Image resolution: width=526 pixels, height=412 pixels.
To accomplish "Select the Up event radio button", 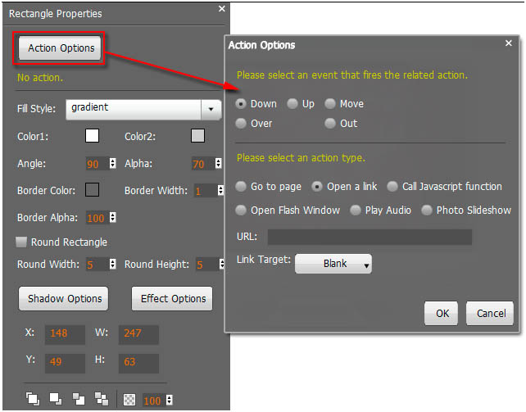I will pos(292,104).
